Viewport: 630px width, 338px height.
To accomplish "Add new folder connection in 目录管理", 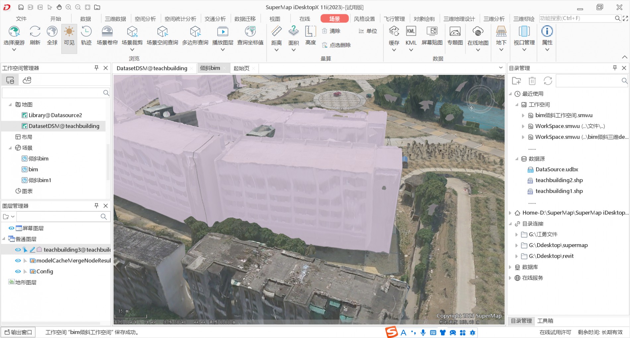I will coord(516,81).
